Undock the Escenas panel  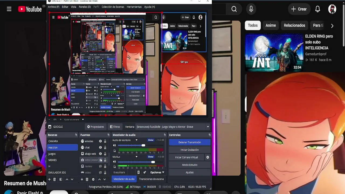coord(76,135)
